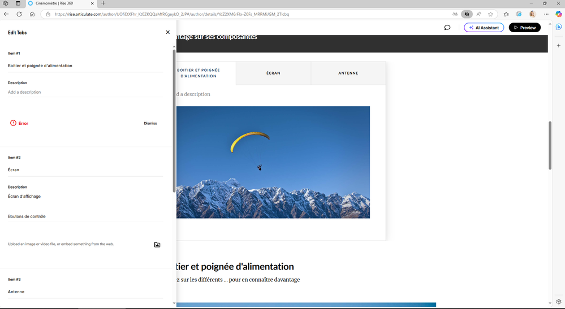Click the browser address bar URL
Screen dimensions: 565x309
point(172,14)
